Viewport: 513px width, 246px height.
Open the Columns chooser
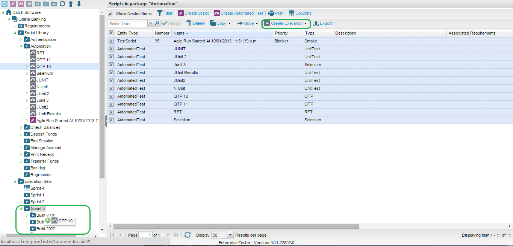click(300, 13)
